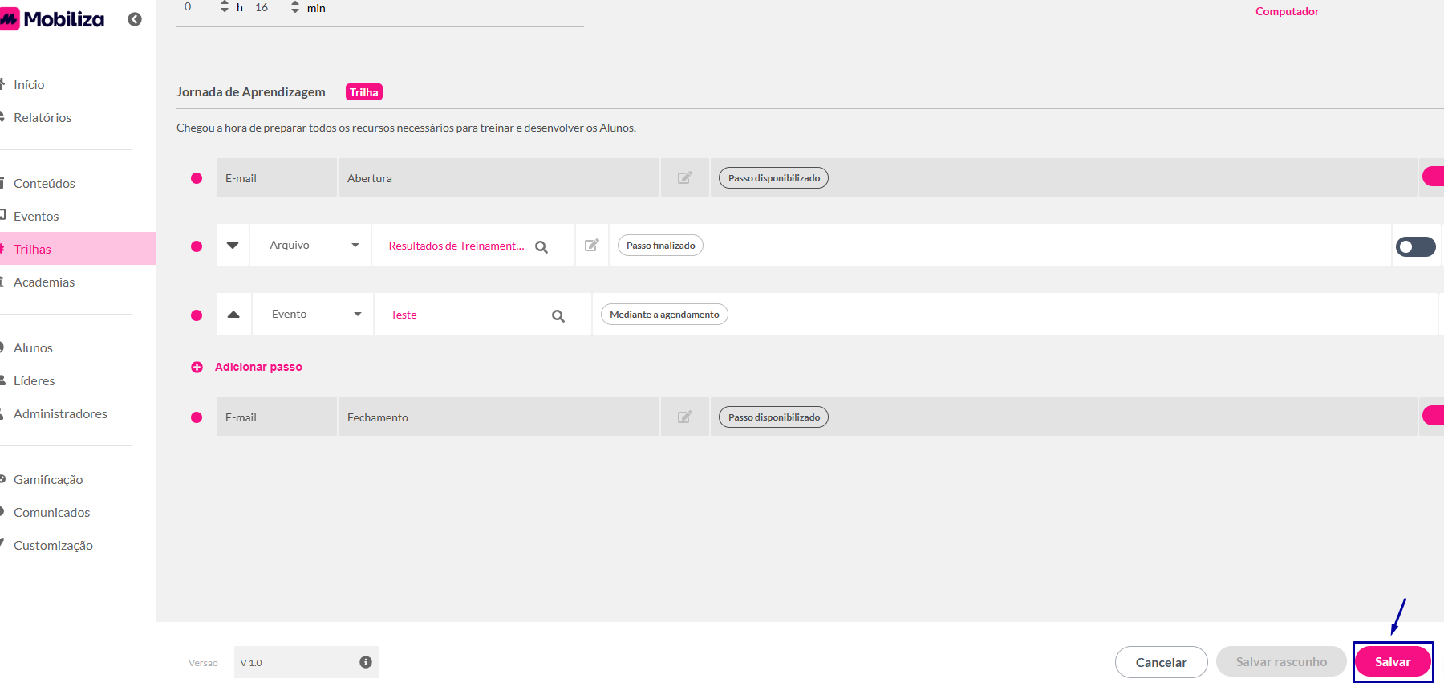Toggle the Abertura e-mail switch
Image resolution: width=1444 pixels, height=695 pixels.
click(1433, 176)
